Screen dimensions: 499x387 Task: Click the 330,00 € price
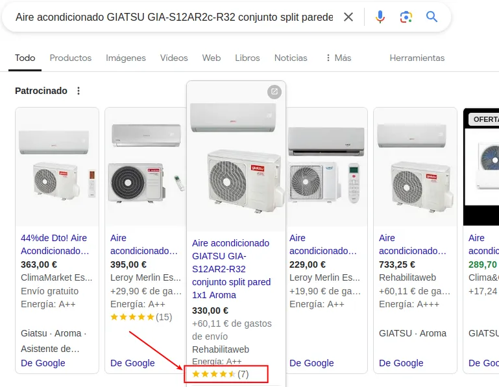(x=210, y=311)
